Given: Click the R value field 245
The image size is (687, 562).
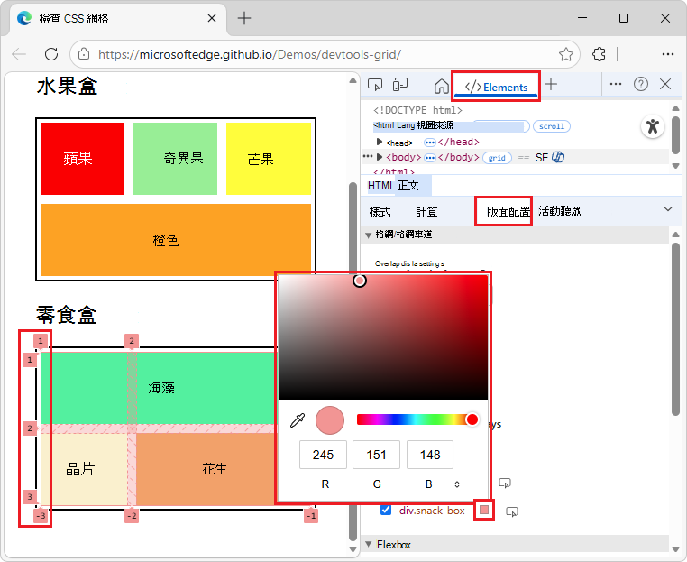Looking at the screenshot, I should (x=323, y=455).
